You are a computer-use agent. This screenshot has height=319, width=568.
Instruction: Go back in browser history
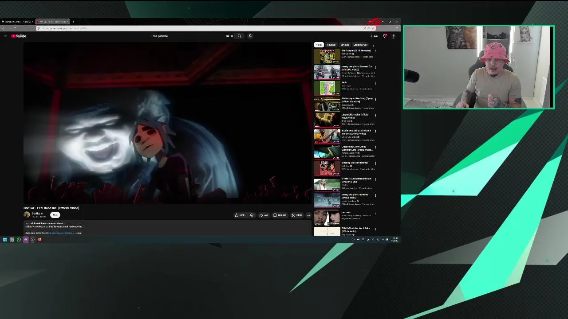(x=4, y=28)
